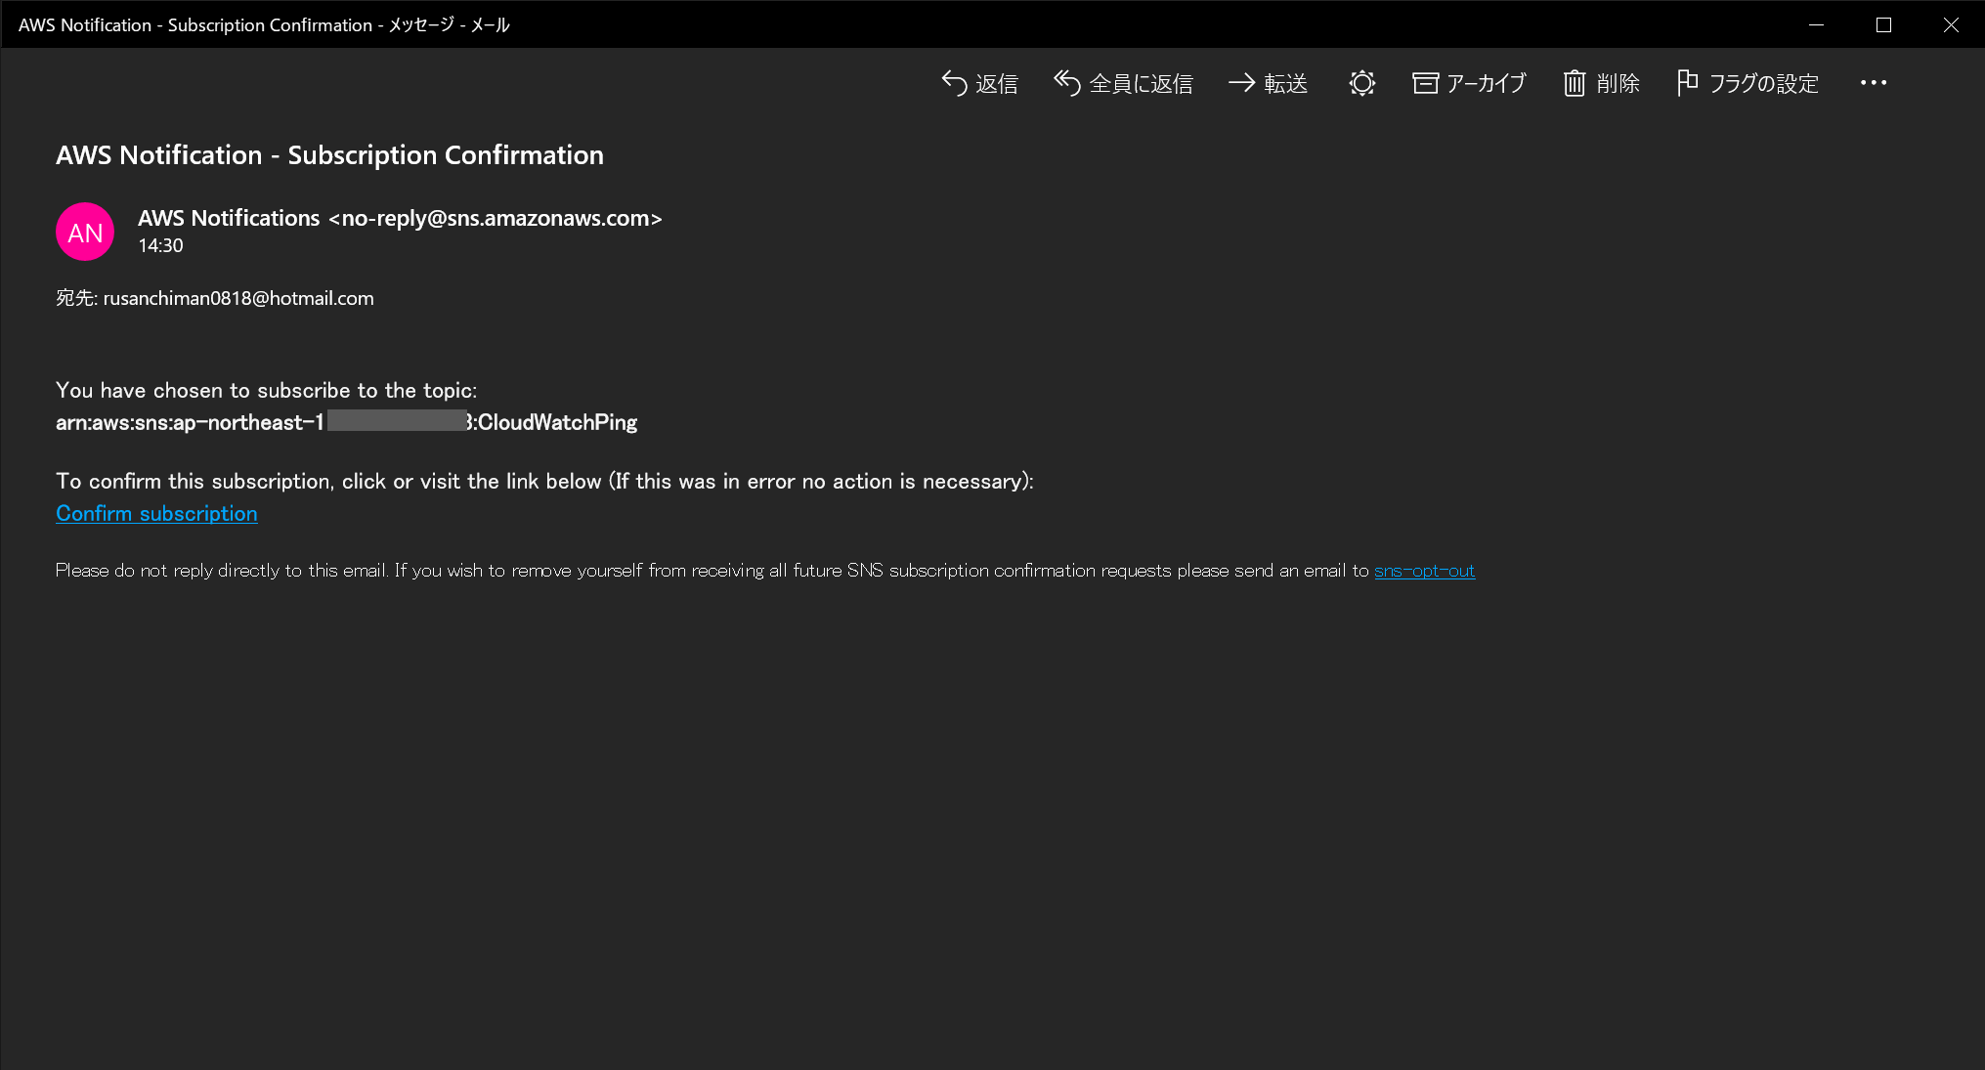Delete the message with 削除
This screenshot has height=1070, width=1985.
click(1601, 83)
